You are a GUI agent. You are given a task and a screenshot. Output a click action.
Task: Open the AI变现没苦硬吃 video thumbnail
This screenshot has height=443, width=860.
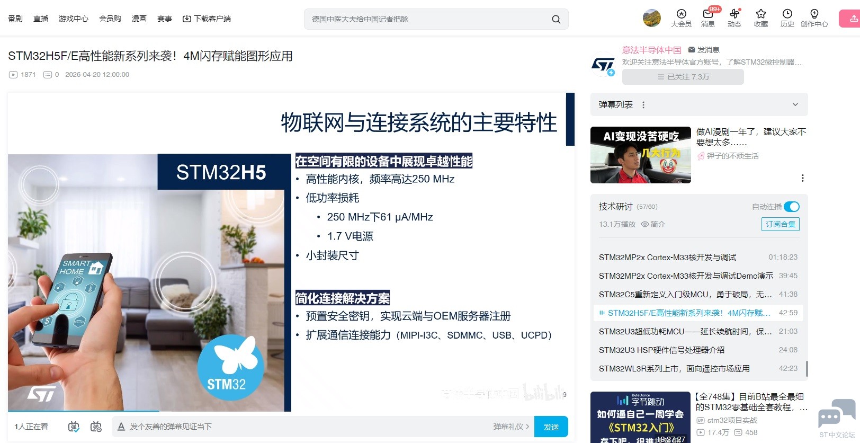coord(641,155)
